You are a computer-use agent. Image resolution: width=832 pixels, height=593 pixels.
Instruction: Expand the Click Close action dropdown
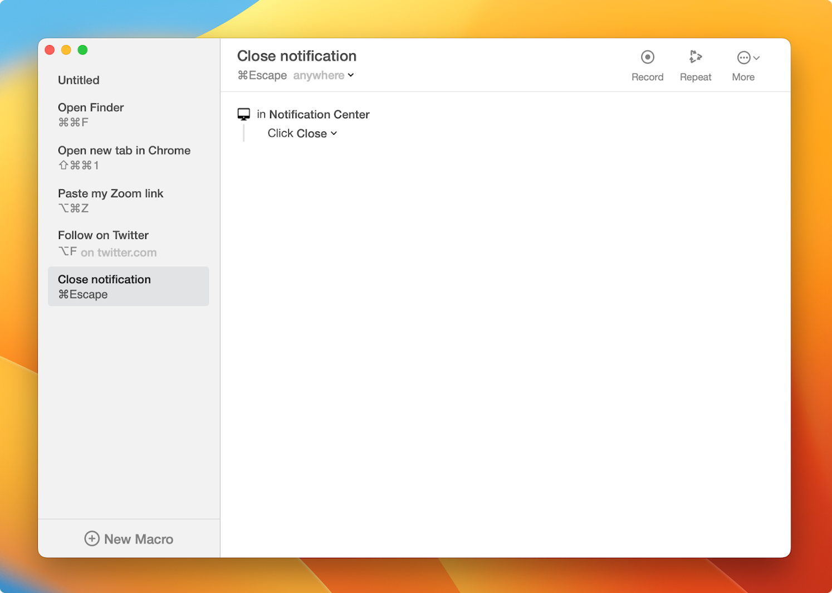pos(334,133)
